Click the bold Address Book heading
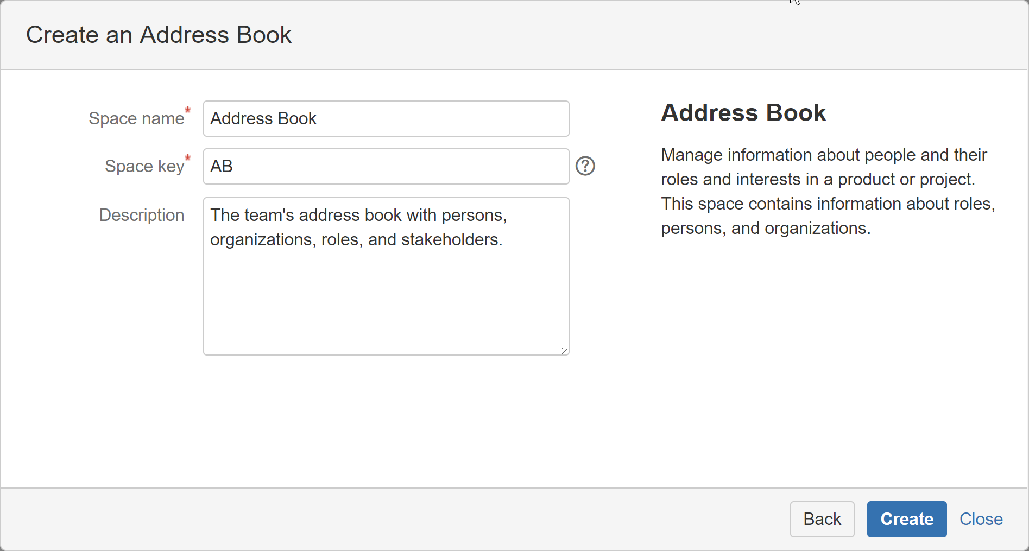The width and height of the screenshot is (1029, 551). pyautogui.click(x=743, y=113)
